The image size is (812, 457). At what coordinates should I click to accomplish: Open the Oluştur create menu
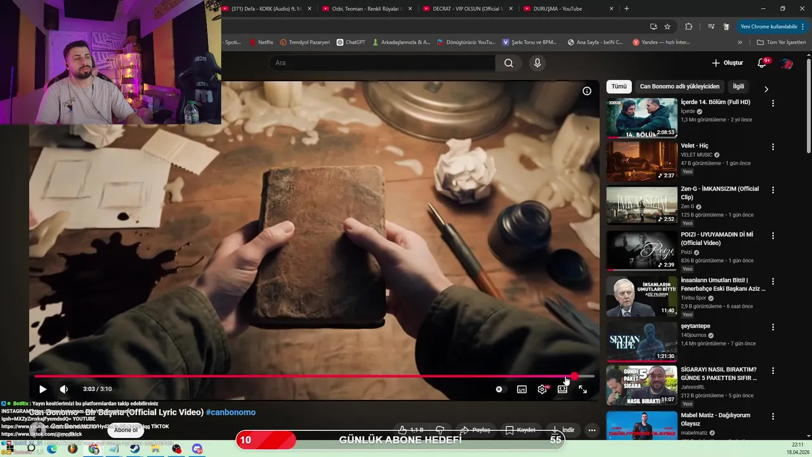(727, 63)
